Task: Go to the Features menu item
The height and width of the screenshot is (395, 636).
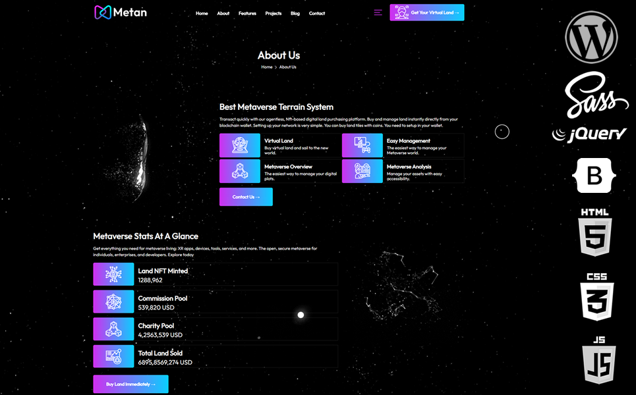Action: click(x=247, y=13)
